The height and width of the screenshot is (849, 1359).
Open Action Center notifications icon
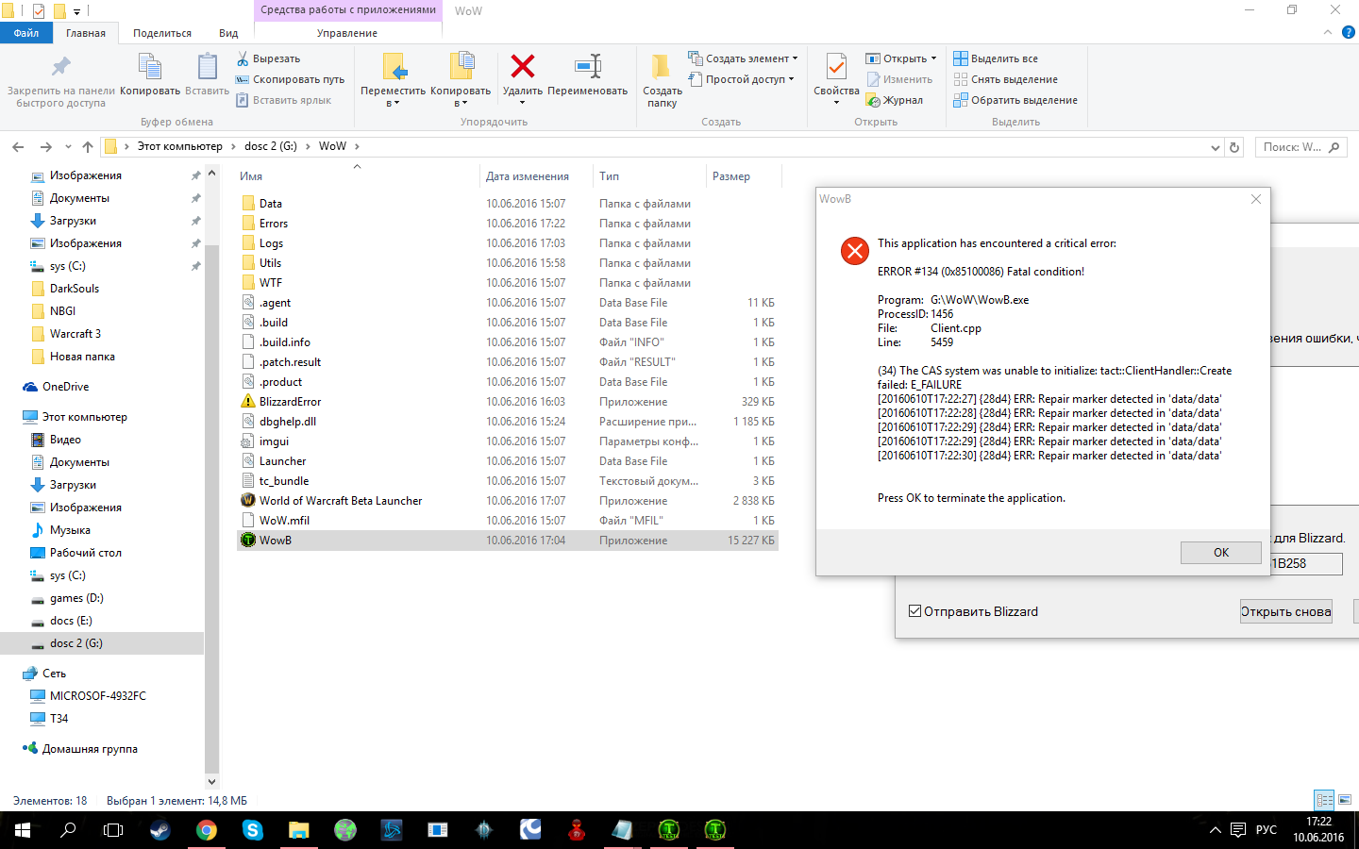tap(1238, 830)
